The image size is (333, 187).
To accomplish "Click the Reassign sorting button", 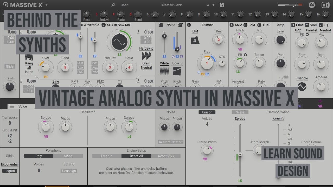I will [69, 171].
